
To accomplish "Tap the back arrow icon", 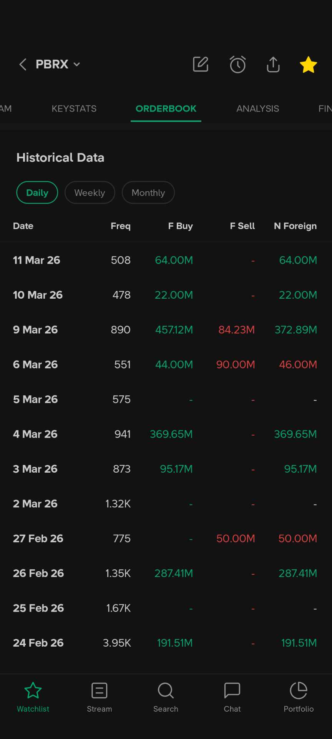I will pos(23,64).
